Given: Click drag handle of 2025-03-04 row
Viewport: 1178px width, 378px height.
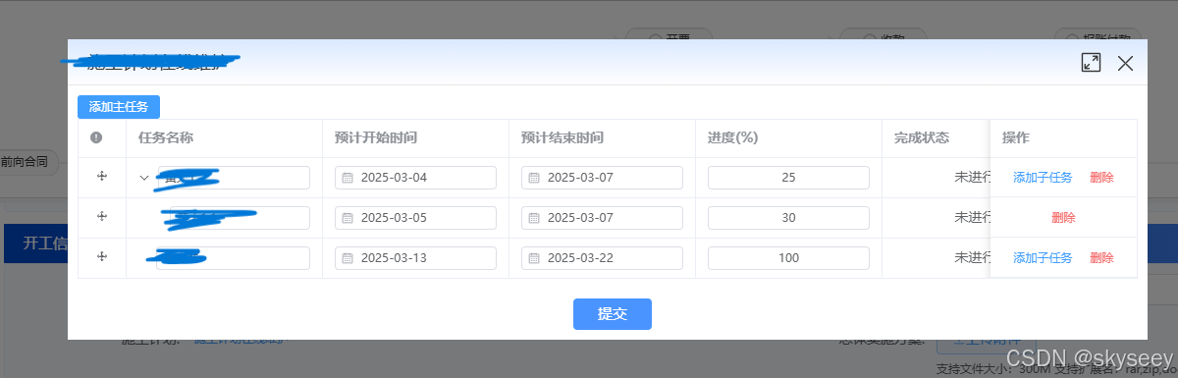Looking at the screenshot, I should 101,176.
